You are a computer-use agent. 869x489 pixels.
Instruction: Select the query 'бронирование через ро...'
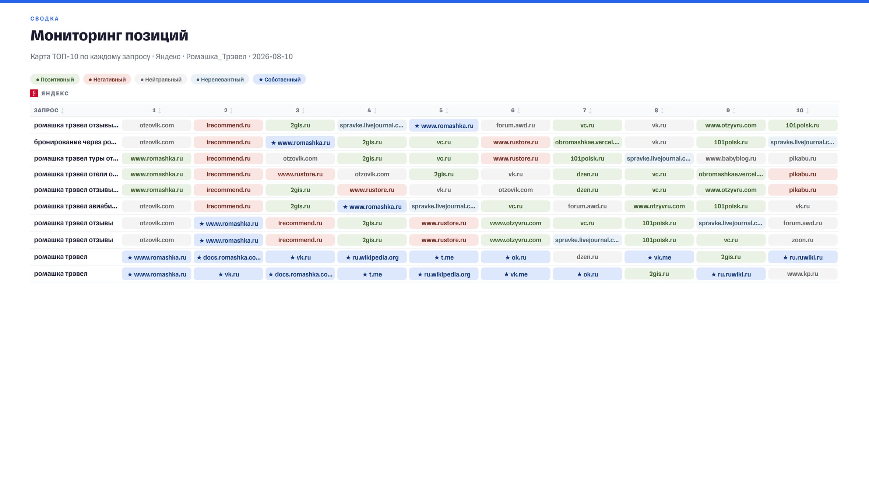point(75,142)
